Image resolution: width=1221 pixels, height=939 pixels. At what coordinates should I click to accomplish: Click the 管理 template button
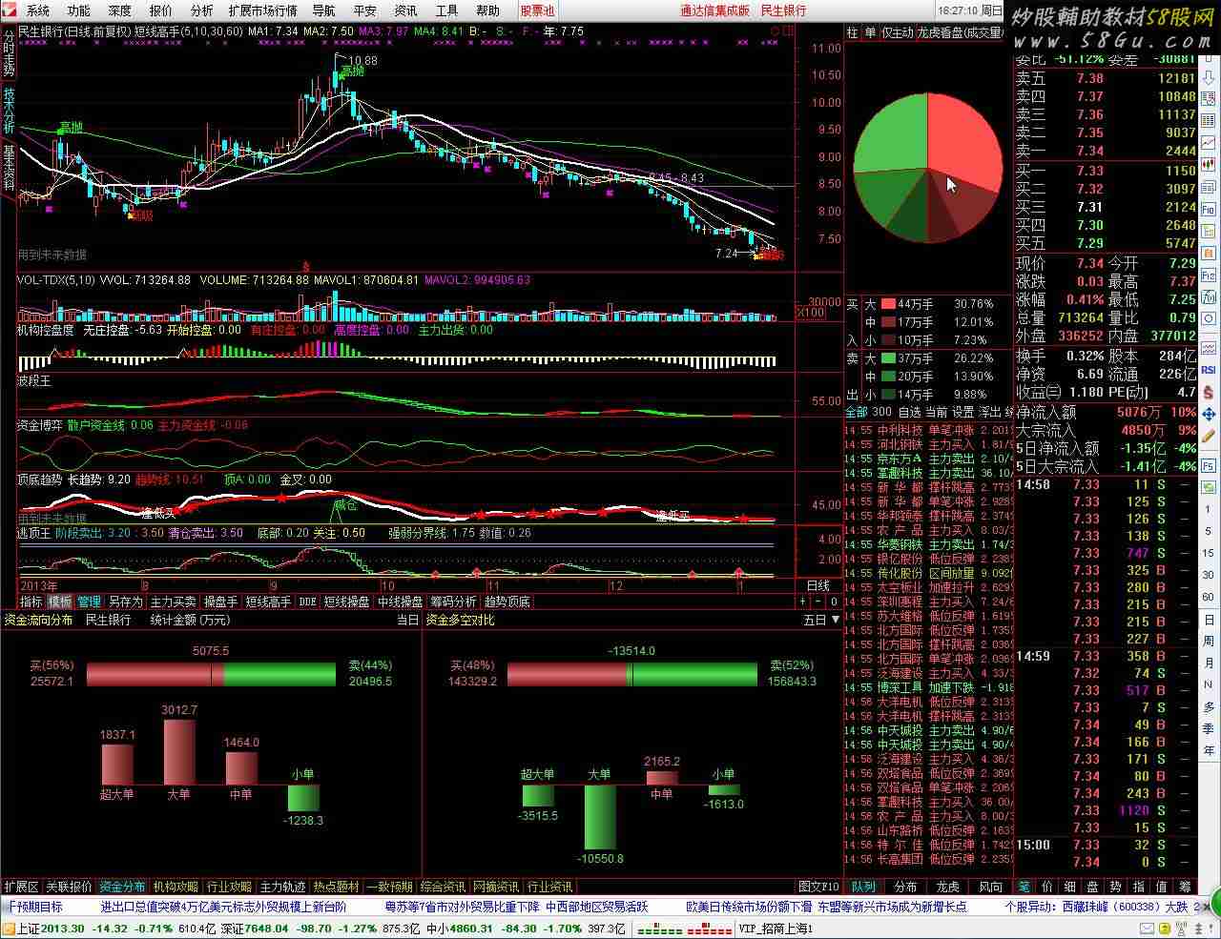click(x=90, y=602)
